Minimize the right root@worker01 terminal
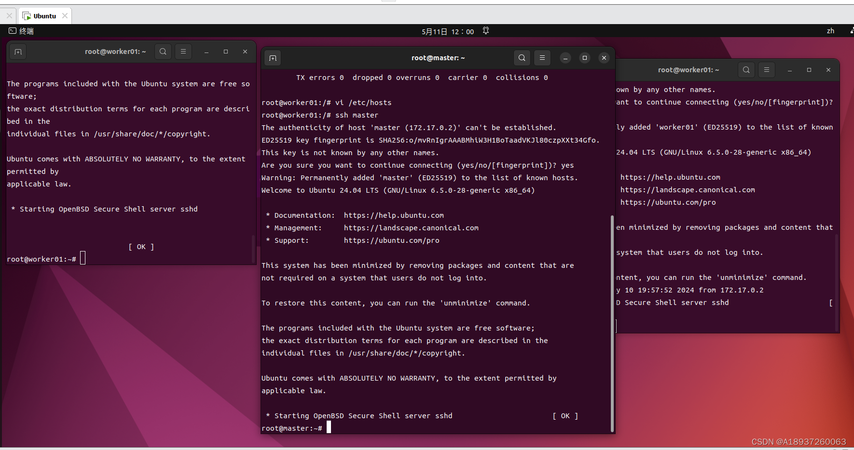The width and height of the screenshot is (854, 450). click(789, 70)
